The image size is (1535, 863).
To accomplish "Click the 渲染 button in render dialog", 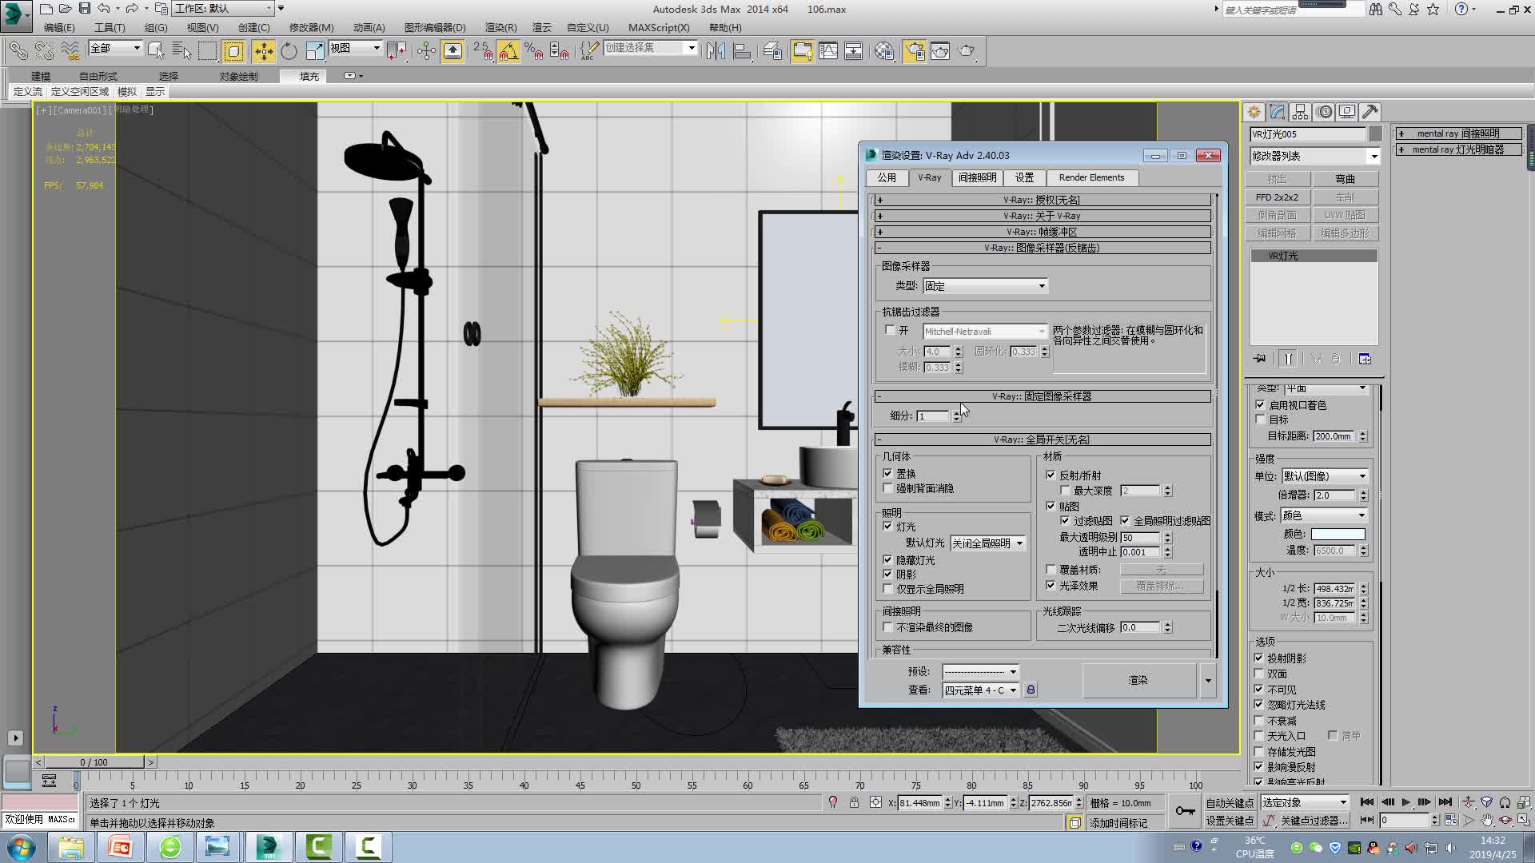I will (1138, 680).
